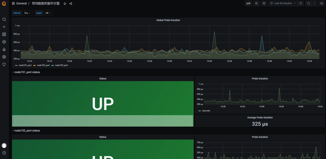Open the Last 30 minutes time picker
Screen dimensions: 326x159
click(x=283, y=3)
